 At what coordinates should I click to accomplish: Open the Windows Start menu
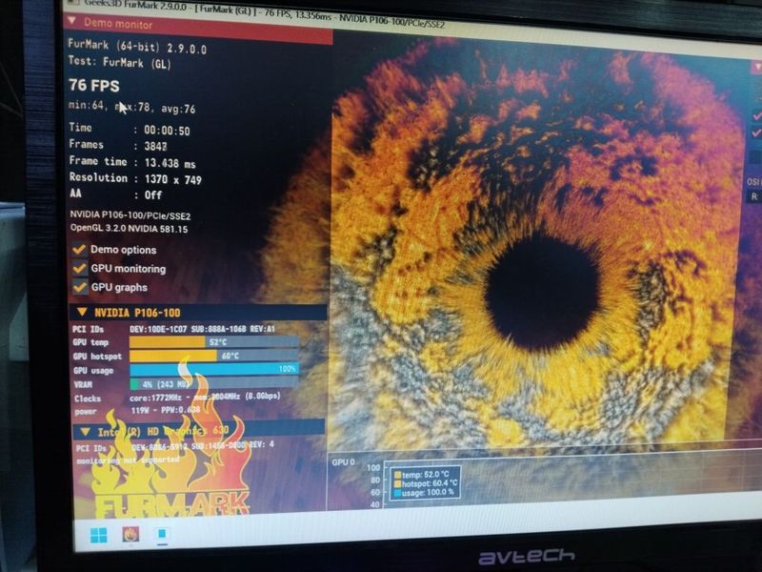click(x=99, y=536)
